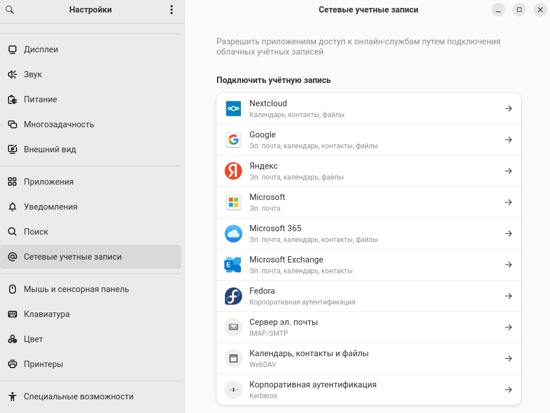
Task: Click the Microsoft 365 cloud icon
Action: coord(234,233)
